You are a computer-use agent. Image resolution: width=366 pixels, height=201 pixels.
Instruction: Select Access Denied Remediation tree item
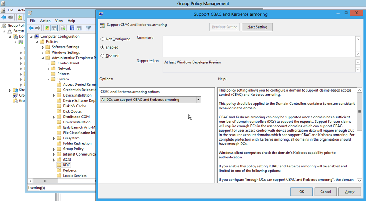coord(79,84)
